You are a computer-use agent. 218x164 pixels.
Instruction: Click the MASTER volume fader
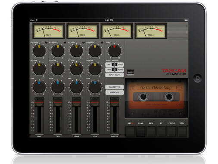[115, 102]
